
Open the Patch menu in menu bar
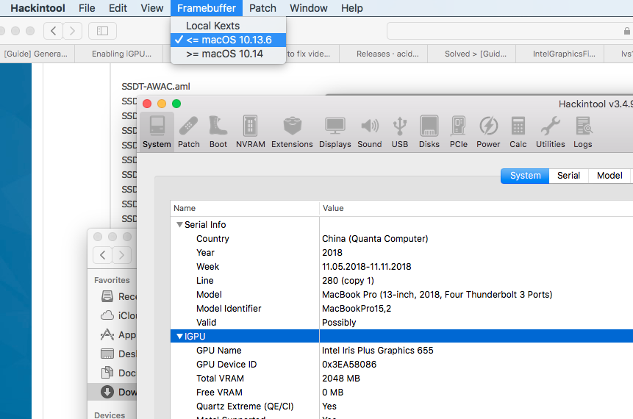coord(262,8)
